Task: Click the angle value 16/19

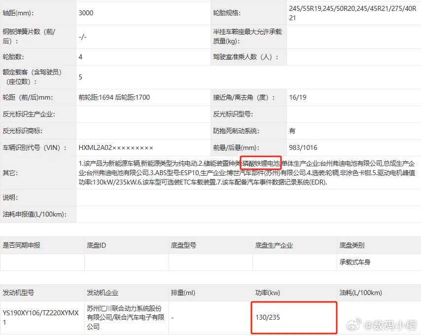Action: (x=297, y=97)
